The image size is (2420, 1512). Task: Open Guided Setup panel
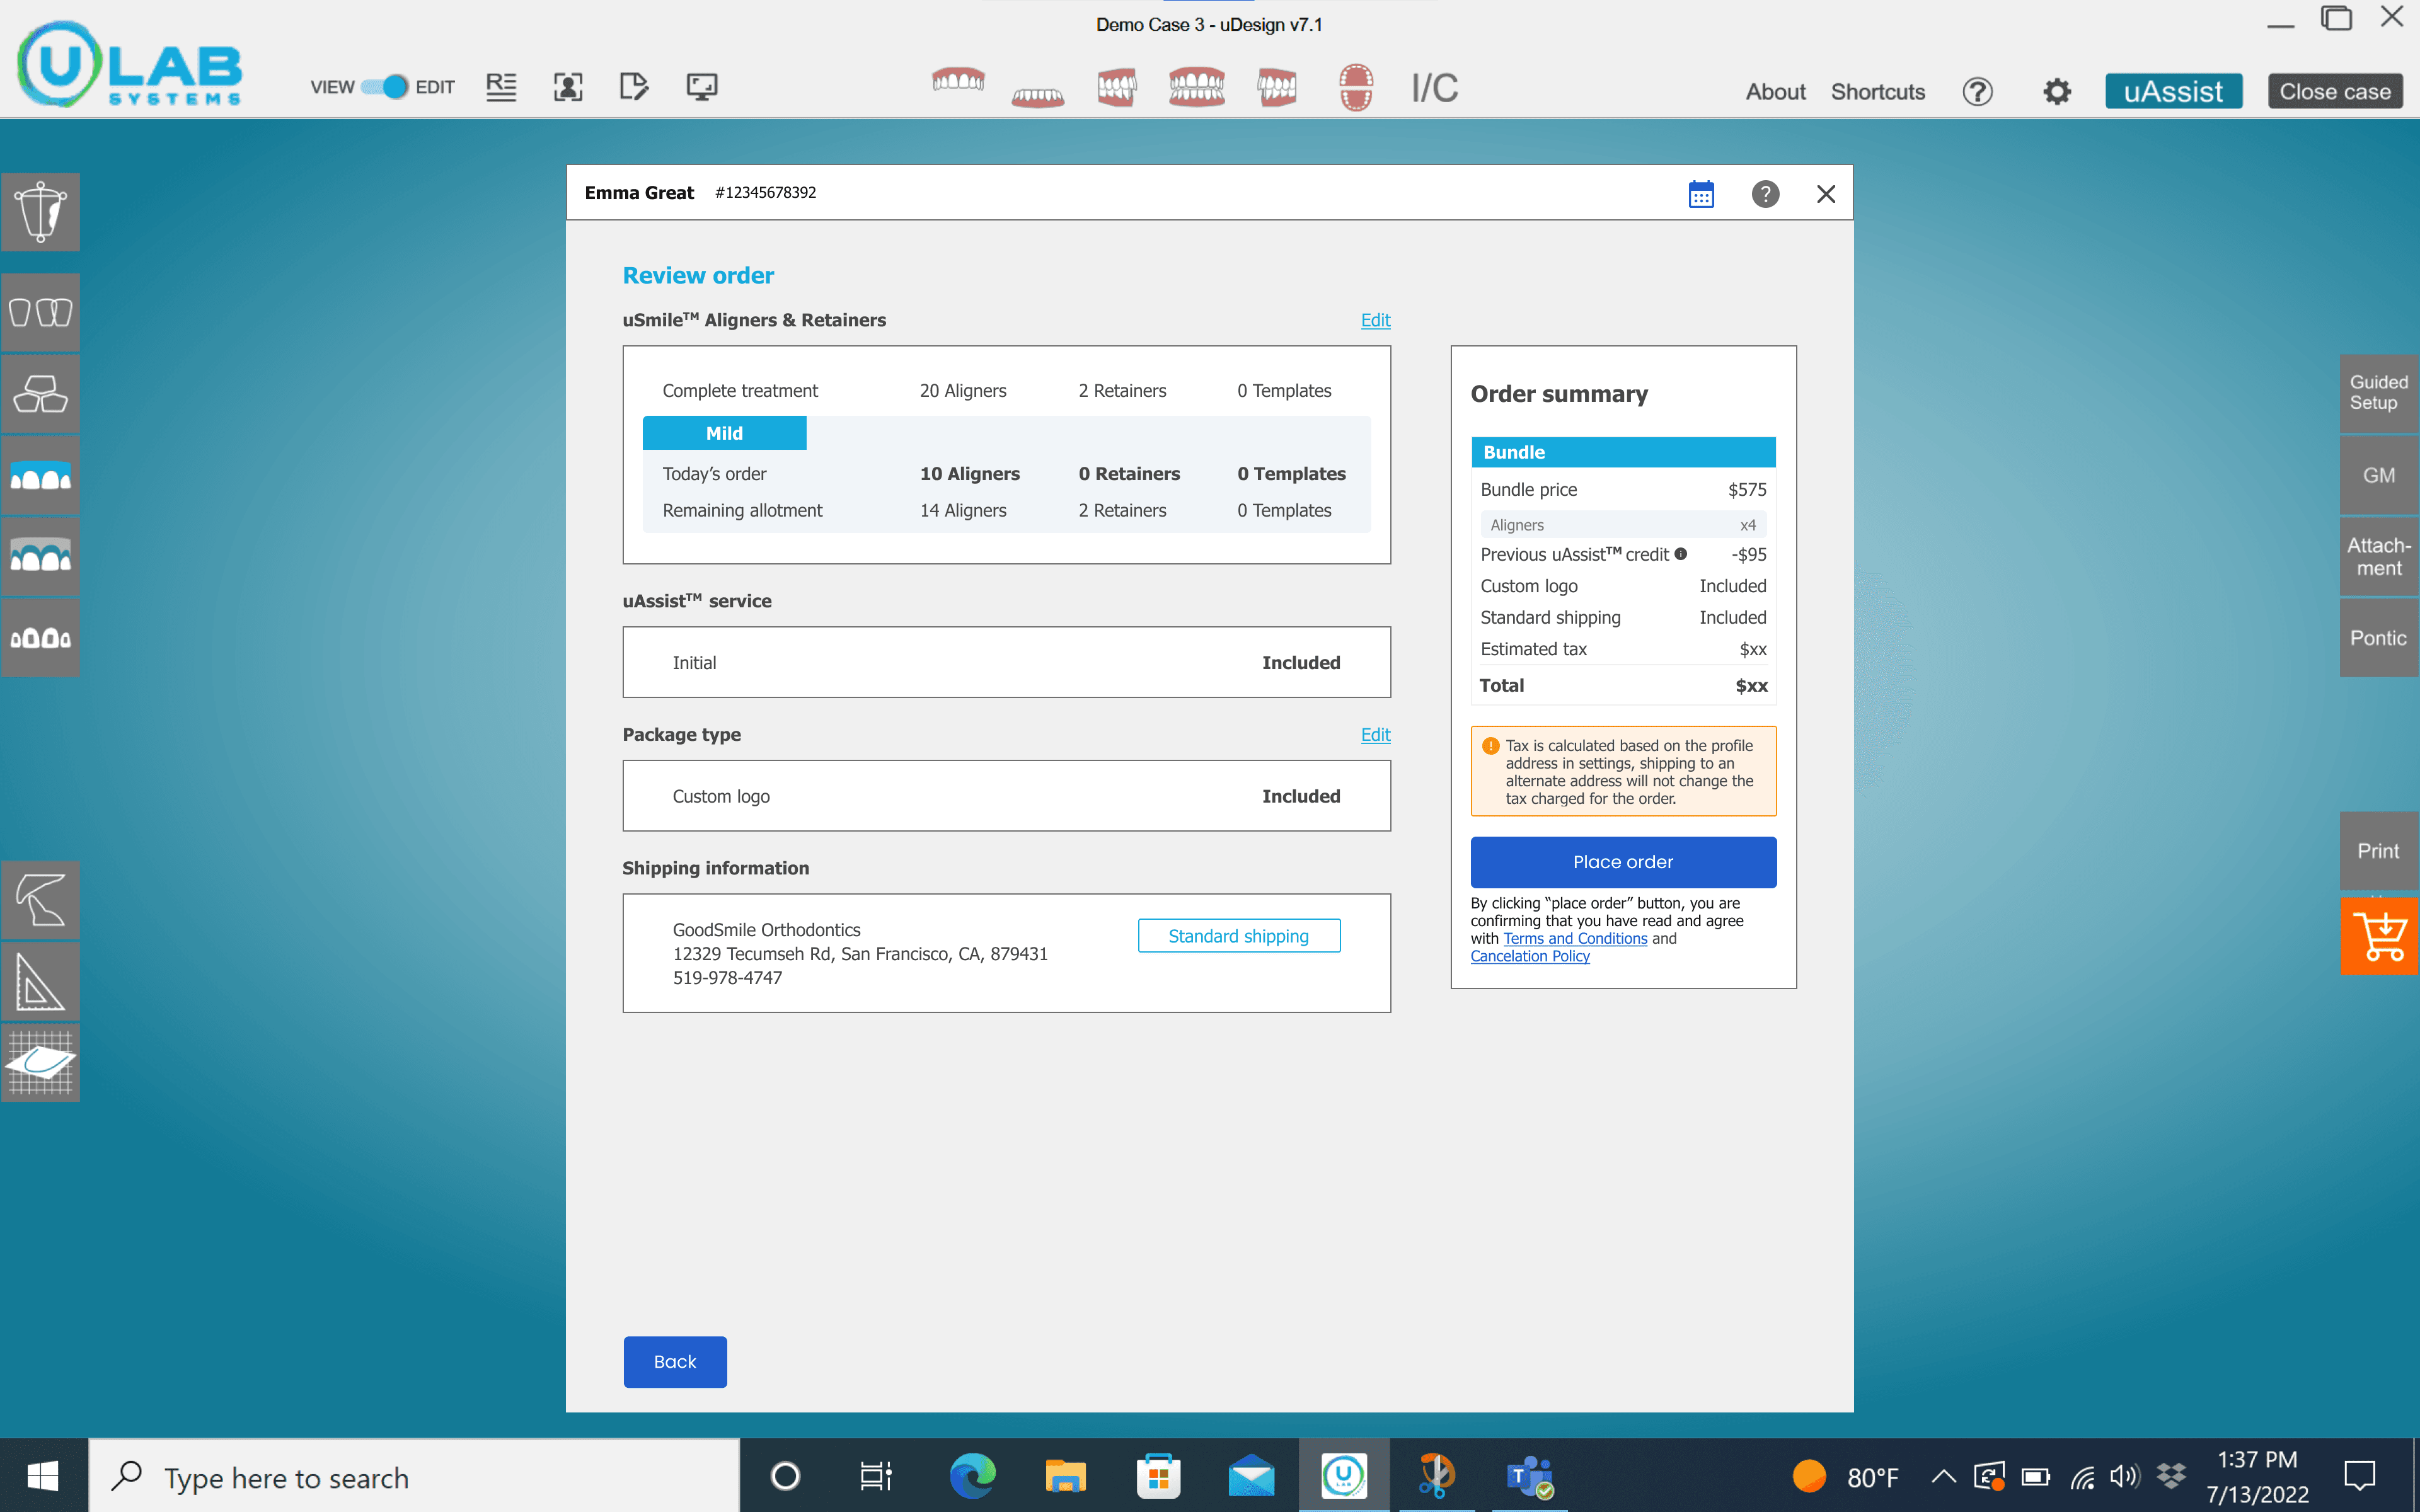coord(2378,393)
